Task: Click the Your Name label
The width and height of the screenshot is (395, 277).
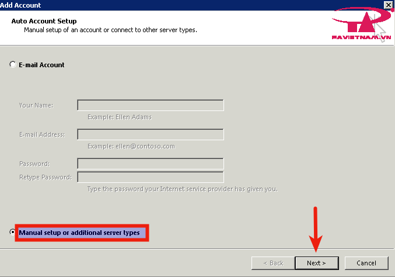Action: tap(36, 105)
